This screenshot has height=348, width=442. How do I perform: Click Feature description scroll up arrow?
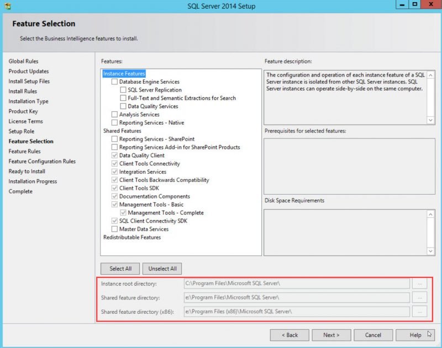coord(430,75)
